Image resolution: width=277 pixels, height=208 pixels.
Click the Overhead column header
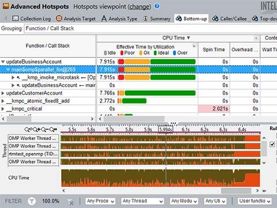click(245, 50)
